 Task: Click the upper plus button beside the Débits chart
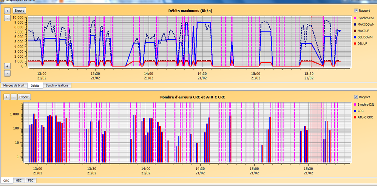click(7, 11)
